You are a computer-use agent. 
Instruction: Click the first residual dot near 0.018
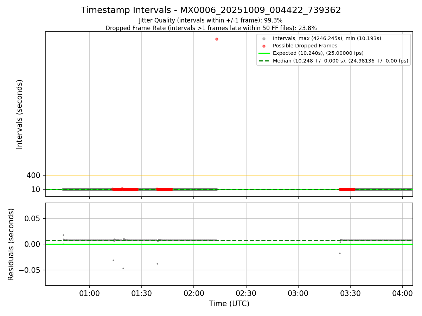coord(63,235)
